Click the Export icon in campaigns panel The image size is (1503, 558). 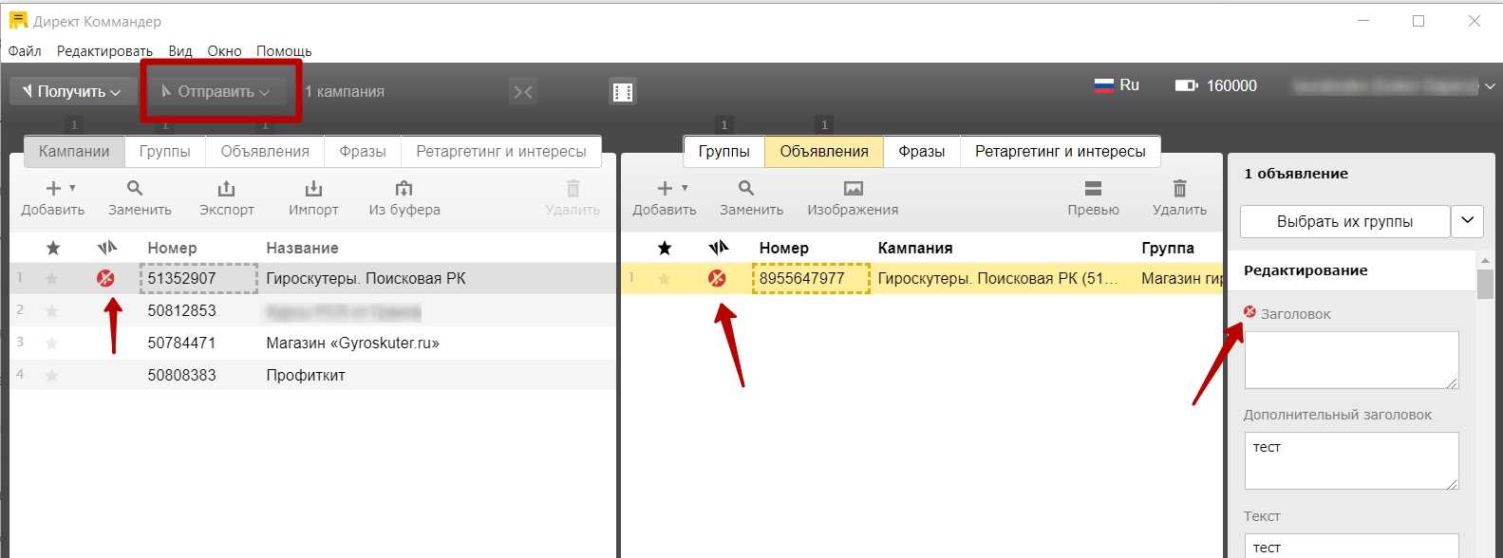click(x=226, y=189)
